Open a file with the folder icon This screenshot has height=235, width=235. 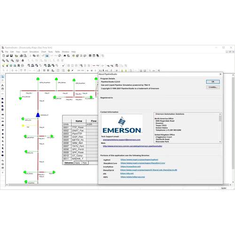tap(8, 55)
